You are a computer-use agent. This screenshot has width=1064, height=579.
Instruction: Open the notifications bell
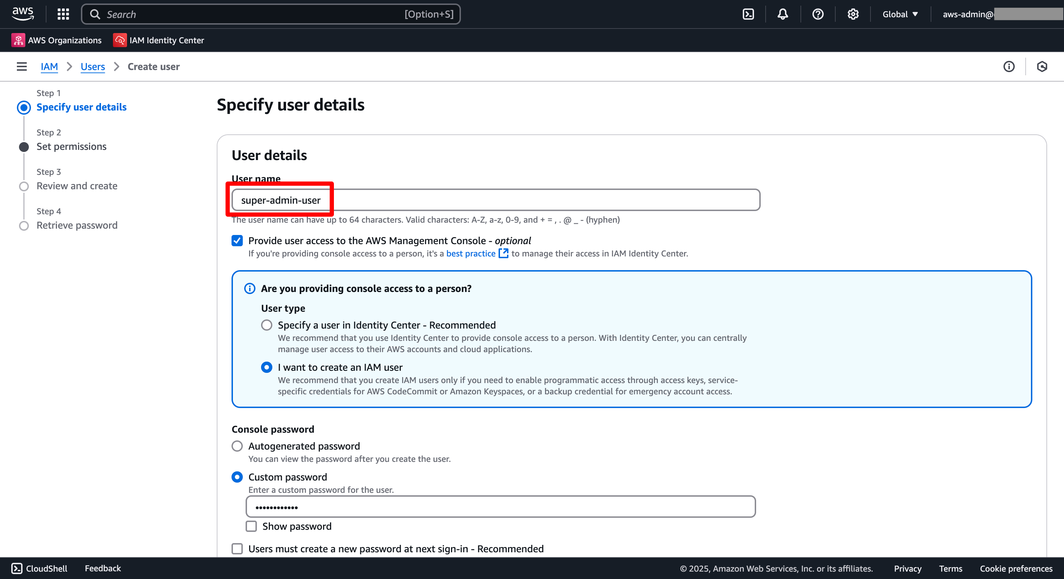tap(783, 14)
